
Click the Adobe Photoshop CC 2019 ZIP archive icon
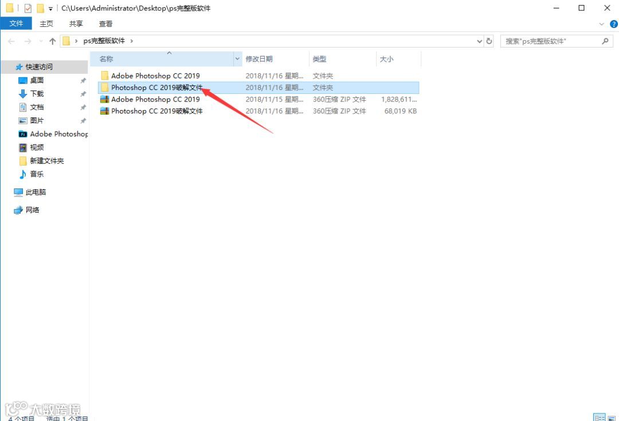point(105,100)
